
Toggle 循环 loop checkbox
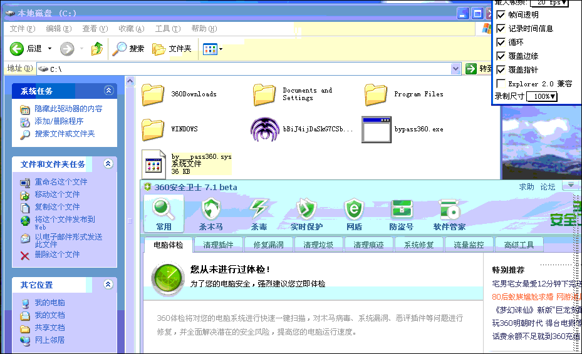[501, 43]
